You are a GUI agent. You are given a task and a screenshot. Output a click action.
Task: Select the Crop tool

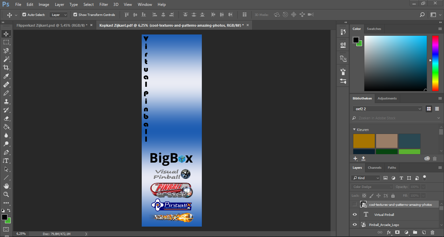tap(6, 68)
